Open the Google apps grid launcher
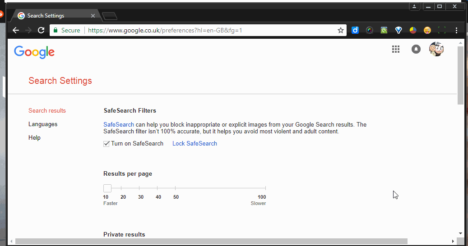The width and height of the screenshot is (468, 246). point(396,50)
